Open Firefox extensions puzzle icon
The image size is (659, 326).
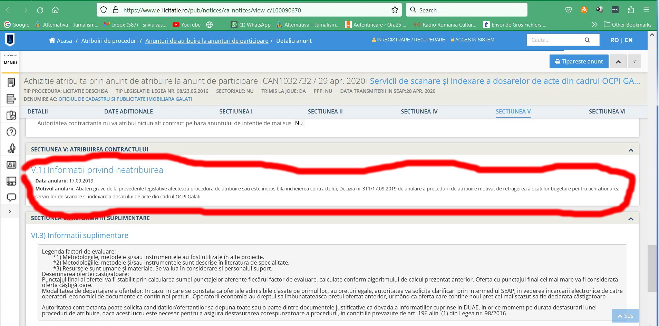631,10
